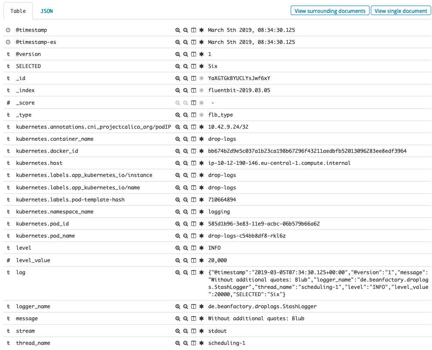This screenshot has width=432, height=350.
Task: Click the stdout stream value
Action: pos(218,331)
